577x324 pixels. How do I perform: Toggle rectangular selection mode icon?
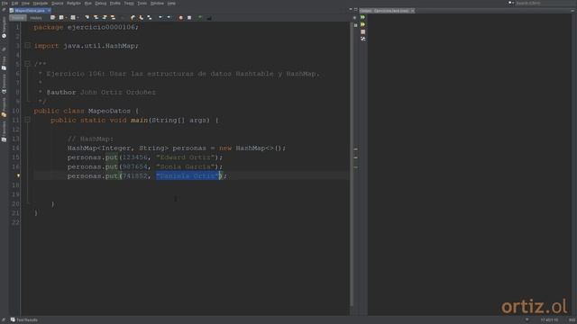click(123, 18)
